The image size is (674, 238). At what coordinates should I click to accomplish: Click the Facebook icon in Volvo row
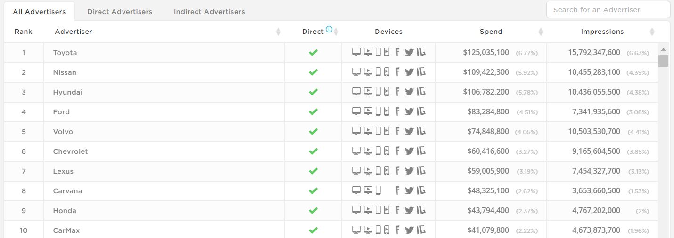point(397,131)
